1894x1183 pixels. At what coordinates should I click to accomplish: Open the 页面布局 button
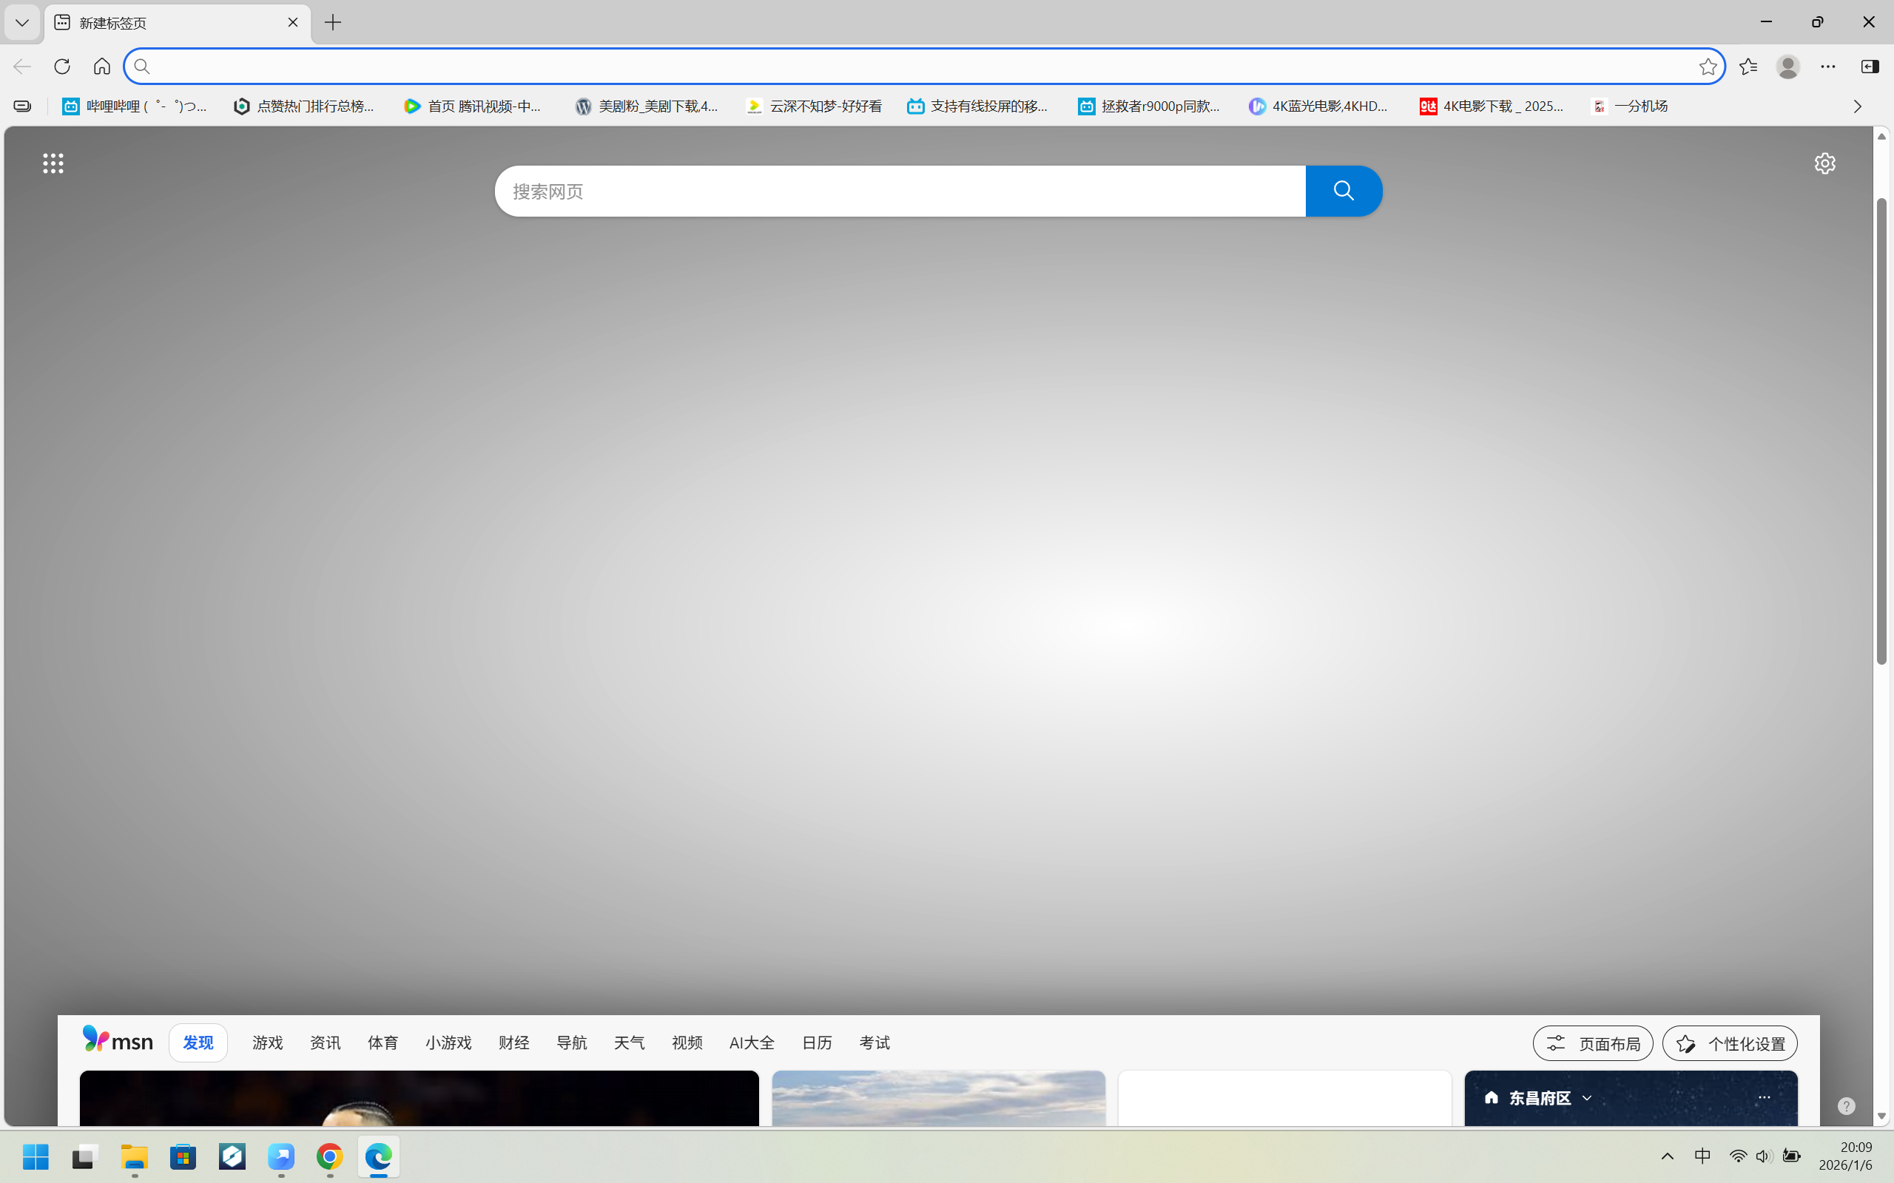[x=1593, y=1043]
